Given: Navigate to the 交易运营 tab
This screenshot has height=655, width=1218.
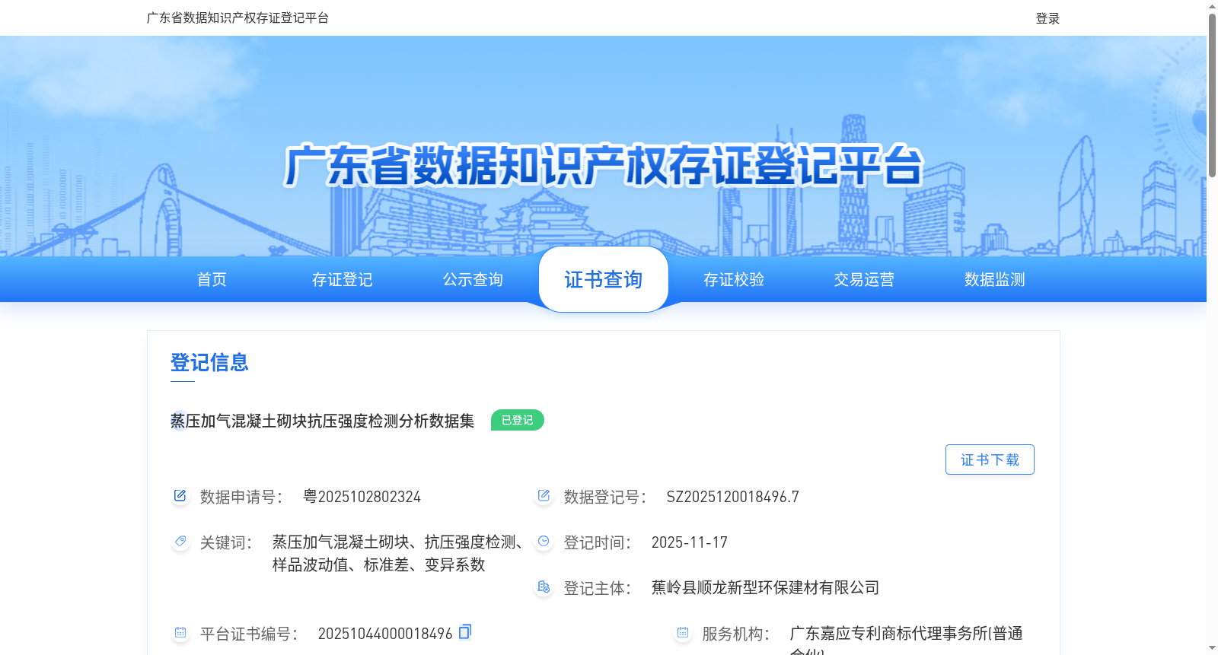Looking at the screenshot, I should tap(864, 279).
